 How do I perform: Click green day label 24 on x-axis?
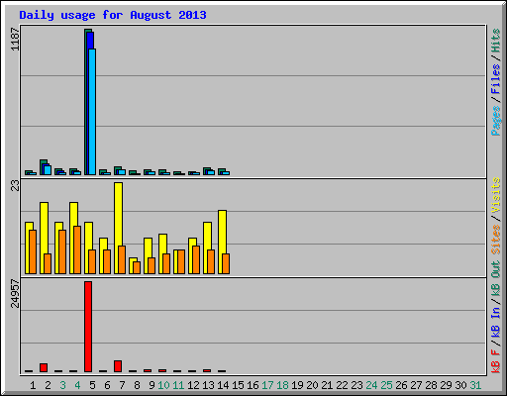tap(371, 385)
